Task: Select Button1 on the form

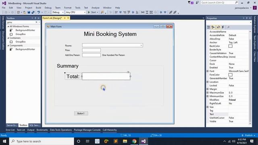Action: [x=81, y=113]
